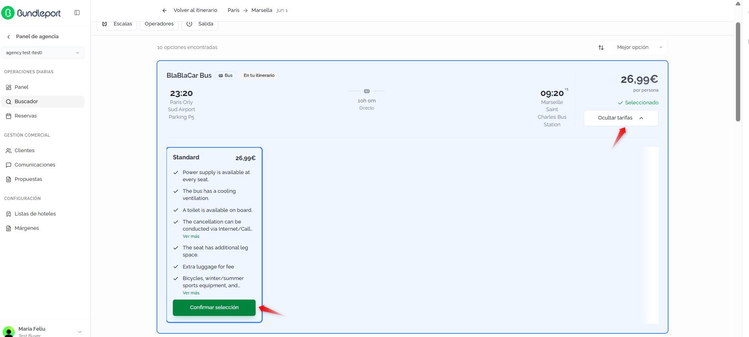
Task: Click the green Seleccionado check mark
Action: click(620, 103)
